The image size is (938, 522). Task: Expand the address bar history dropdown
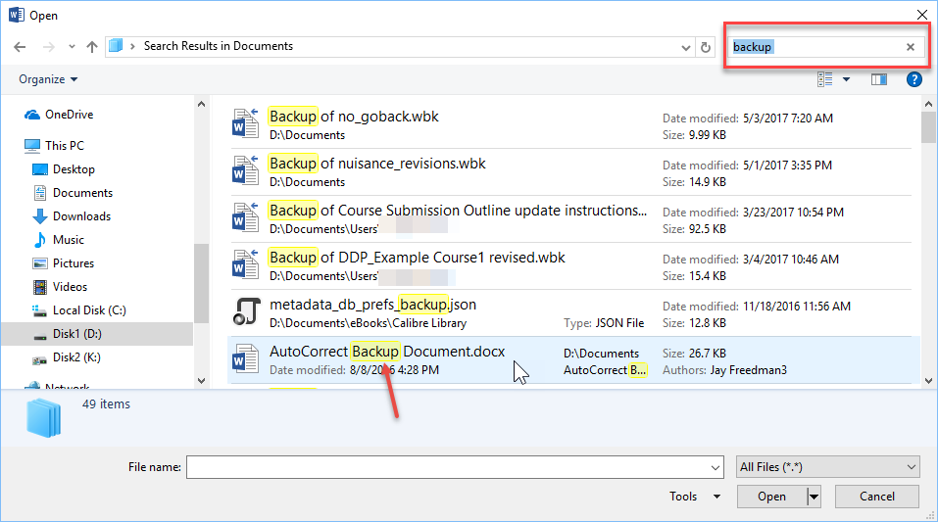click(x=685, y=47)
